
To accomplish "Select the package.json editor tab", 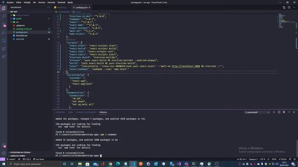I will [x=81, y=7].
